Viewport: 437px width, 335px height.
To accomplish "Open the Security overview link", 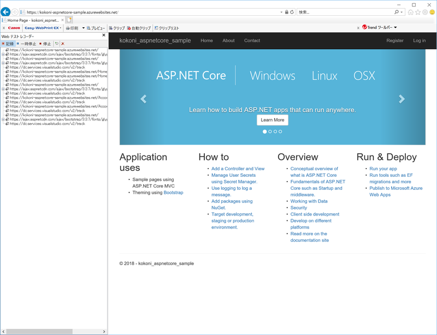I will (x=298, y=208).
